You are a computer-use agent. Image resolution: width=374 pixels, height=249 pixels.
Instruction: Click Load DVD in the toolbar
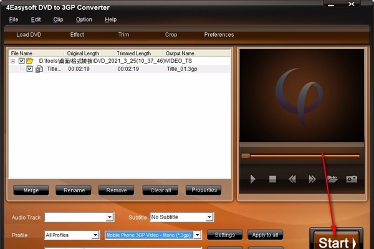pos(29,35)
